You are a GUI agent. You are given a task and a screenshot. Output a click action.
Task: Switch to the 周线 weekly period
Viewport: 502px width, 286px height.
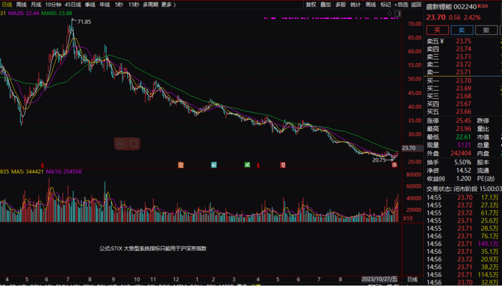[x=21, y=5]
